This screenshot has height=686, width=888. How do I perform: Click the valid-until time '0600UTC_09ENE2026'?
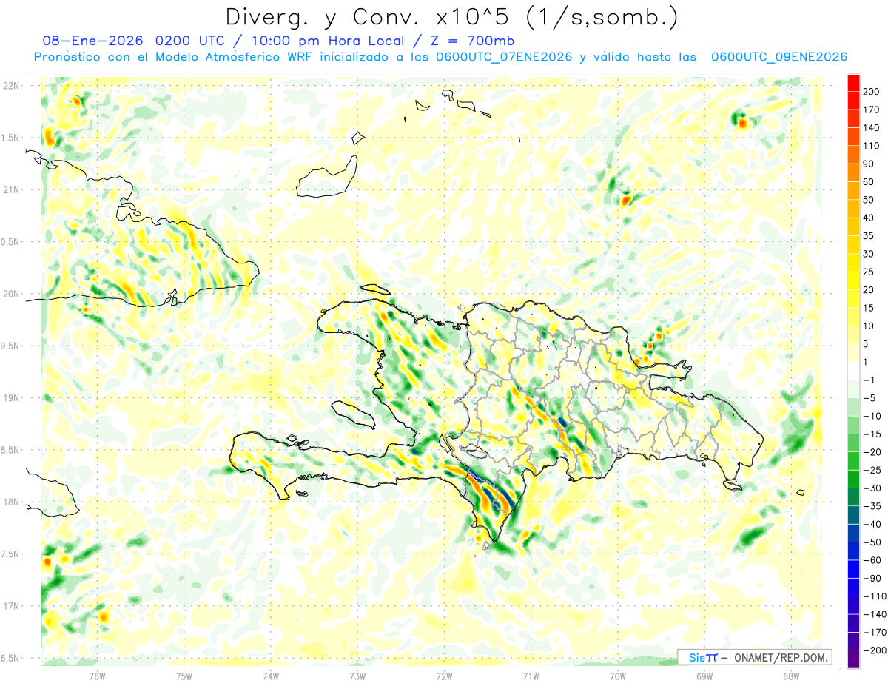(778, 57)
